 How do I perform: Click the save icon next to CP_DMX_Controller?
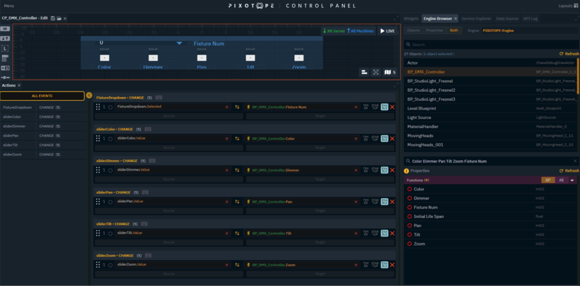(53, 18)
